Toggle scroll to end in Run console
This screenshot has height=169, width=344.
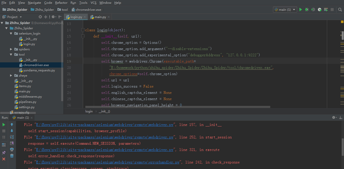tap(12, 143)
